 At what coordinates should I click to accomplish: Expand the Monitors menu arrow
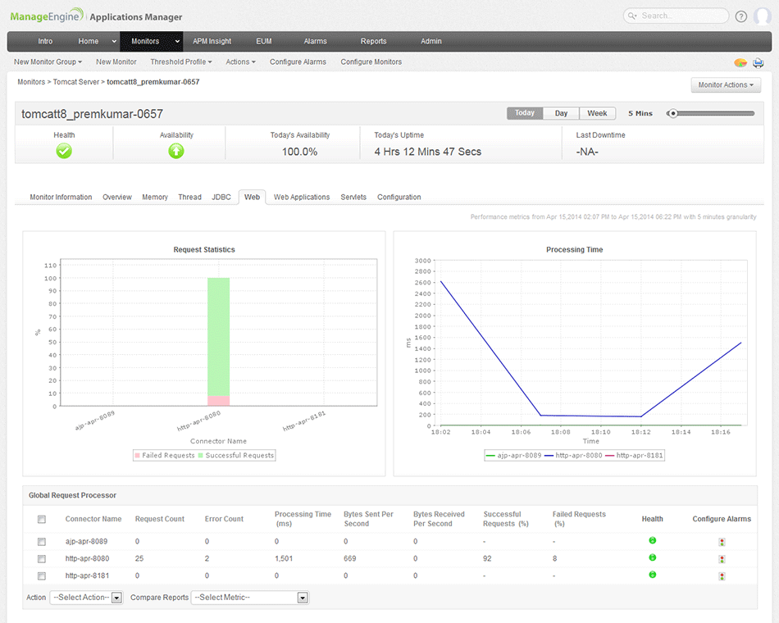click(177, 41)
